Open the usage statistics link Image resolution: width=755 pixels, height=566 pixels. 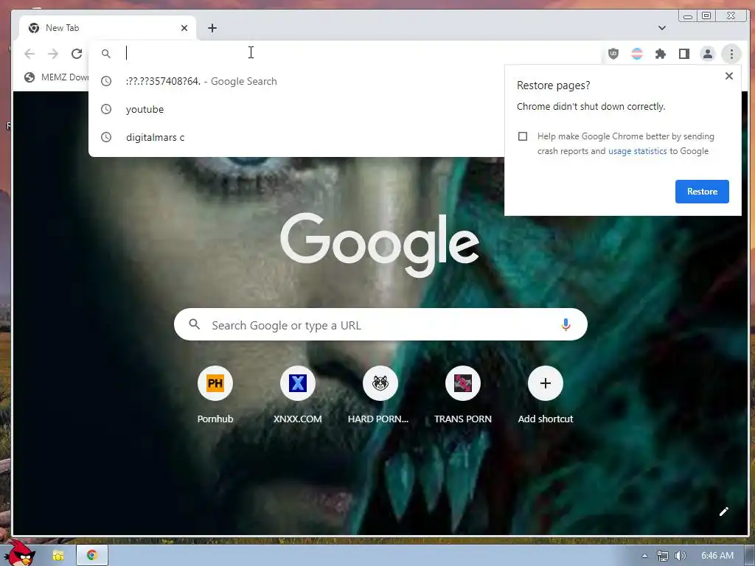coord(638,151)
